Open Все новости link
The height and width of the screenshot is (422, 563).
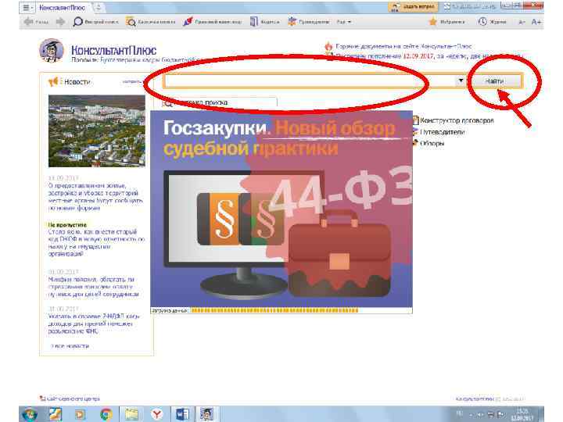[x=70, y=346]
